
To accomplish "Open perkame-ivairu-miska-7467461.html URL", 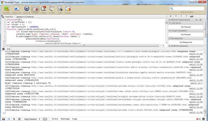I will click(x=95, y=110).
